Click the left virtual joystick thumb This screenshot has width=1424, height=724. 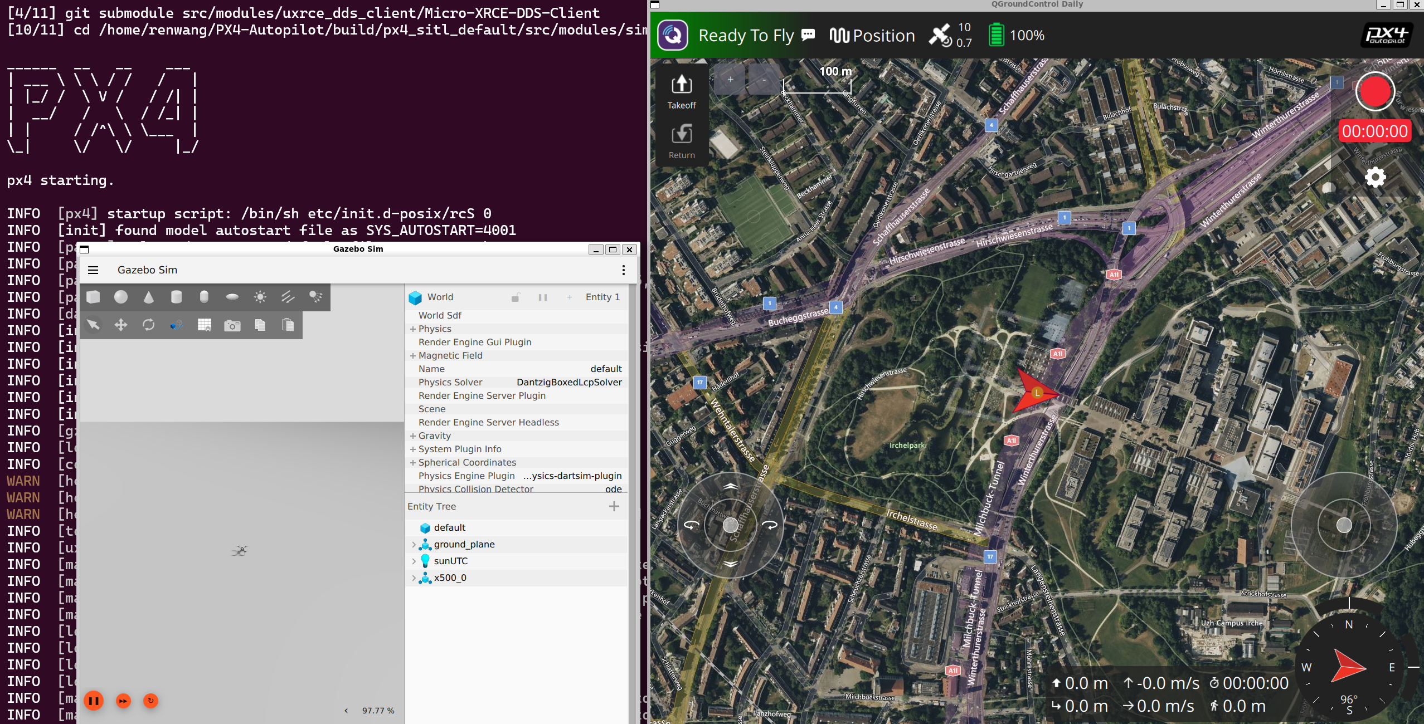coord(730,525)
